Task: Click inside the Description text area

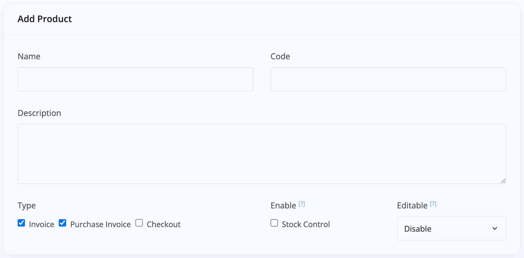Action: click(x=262, y=154)
